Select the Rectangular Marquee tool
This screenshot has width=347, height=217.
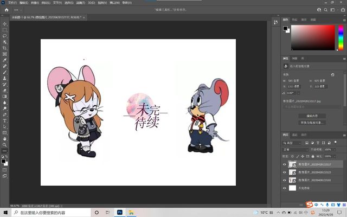point(5,30)
